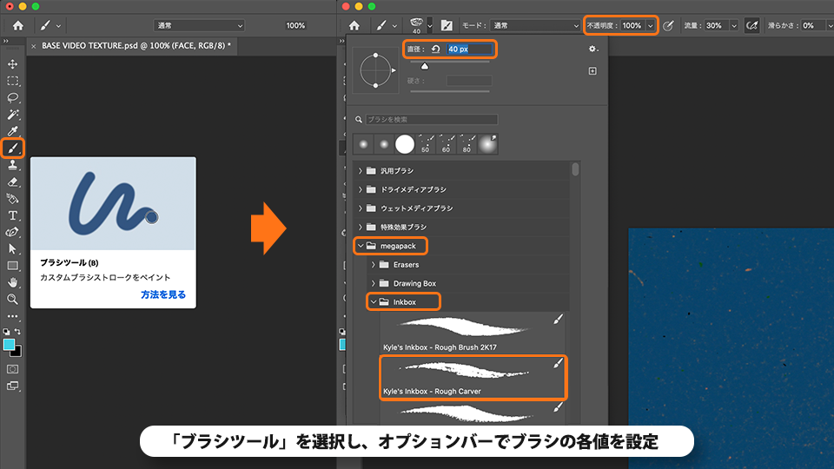Open the brush preset picker arrow
The image size is (834, 469).
pos(430,25)
